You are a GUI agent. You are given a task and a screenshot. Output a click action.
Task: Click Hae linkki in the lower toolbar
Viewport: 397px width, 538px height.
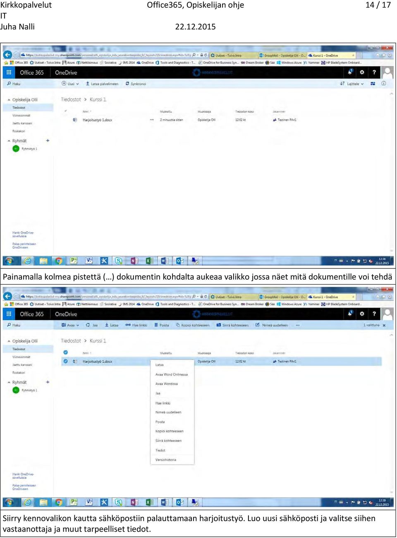136,325
